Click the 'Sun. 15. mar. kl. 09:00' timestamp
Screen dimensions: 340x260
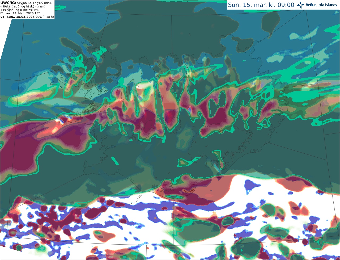click(x=261, y=5)
